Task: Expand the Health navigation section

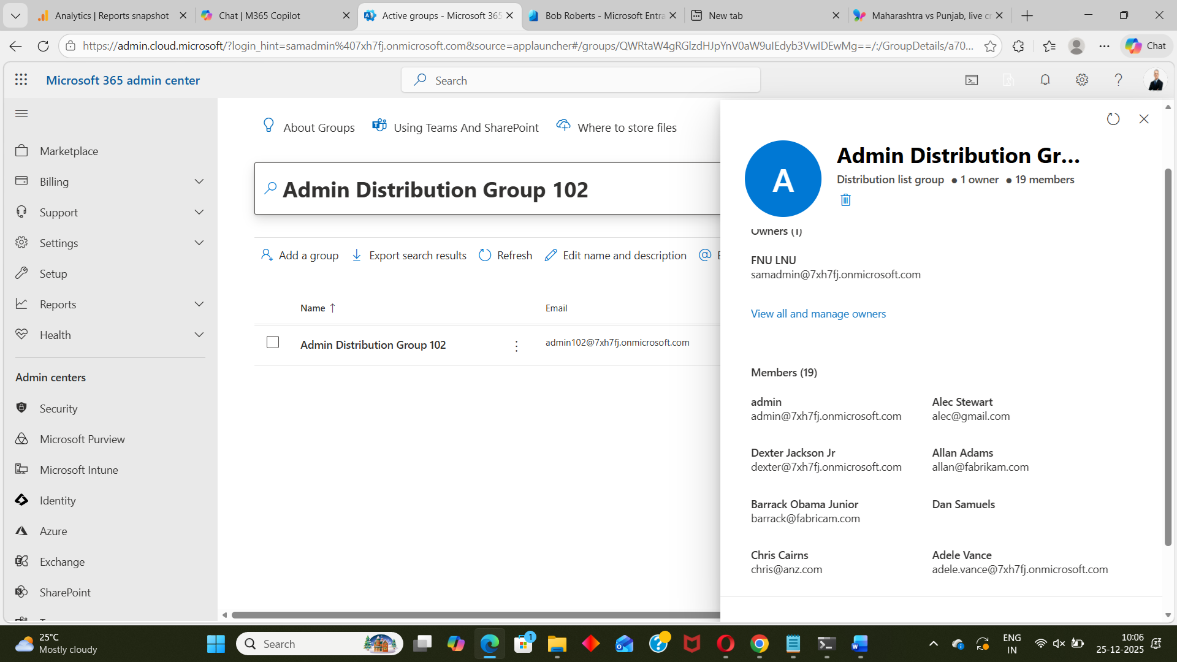Action: 199,335
